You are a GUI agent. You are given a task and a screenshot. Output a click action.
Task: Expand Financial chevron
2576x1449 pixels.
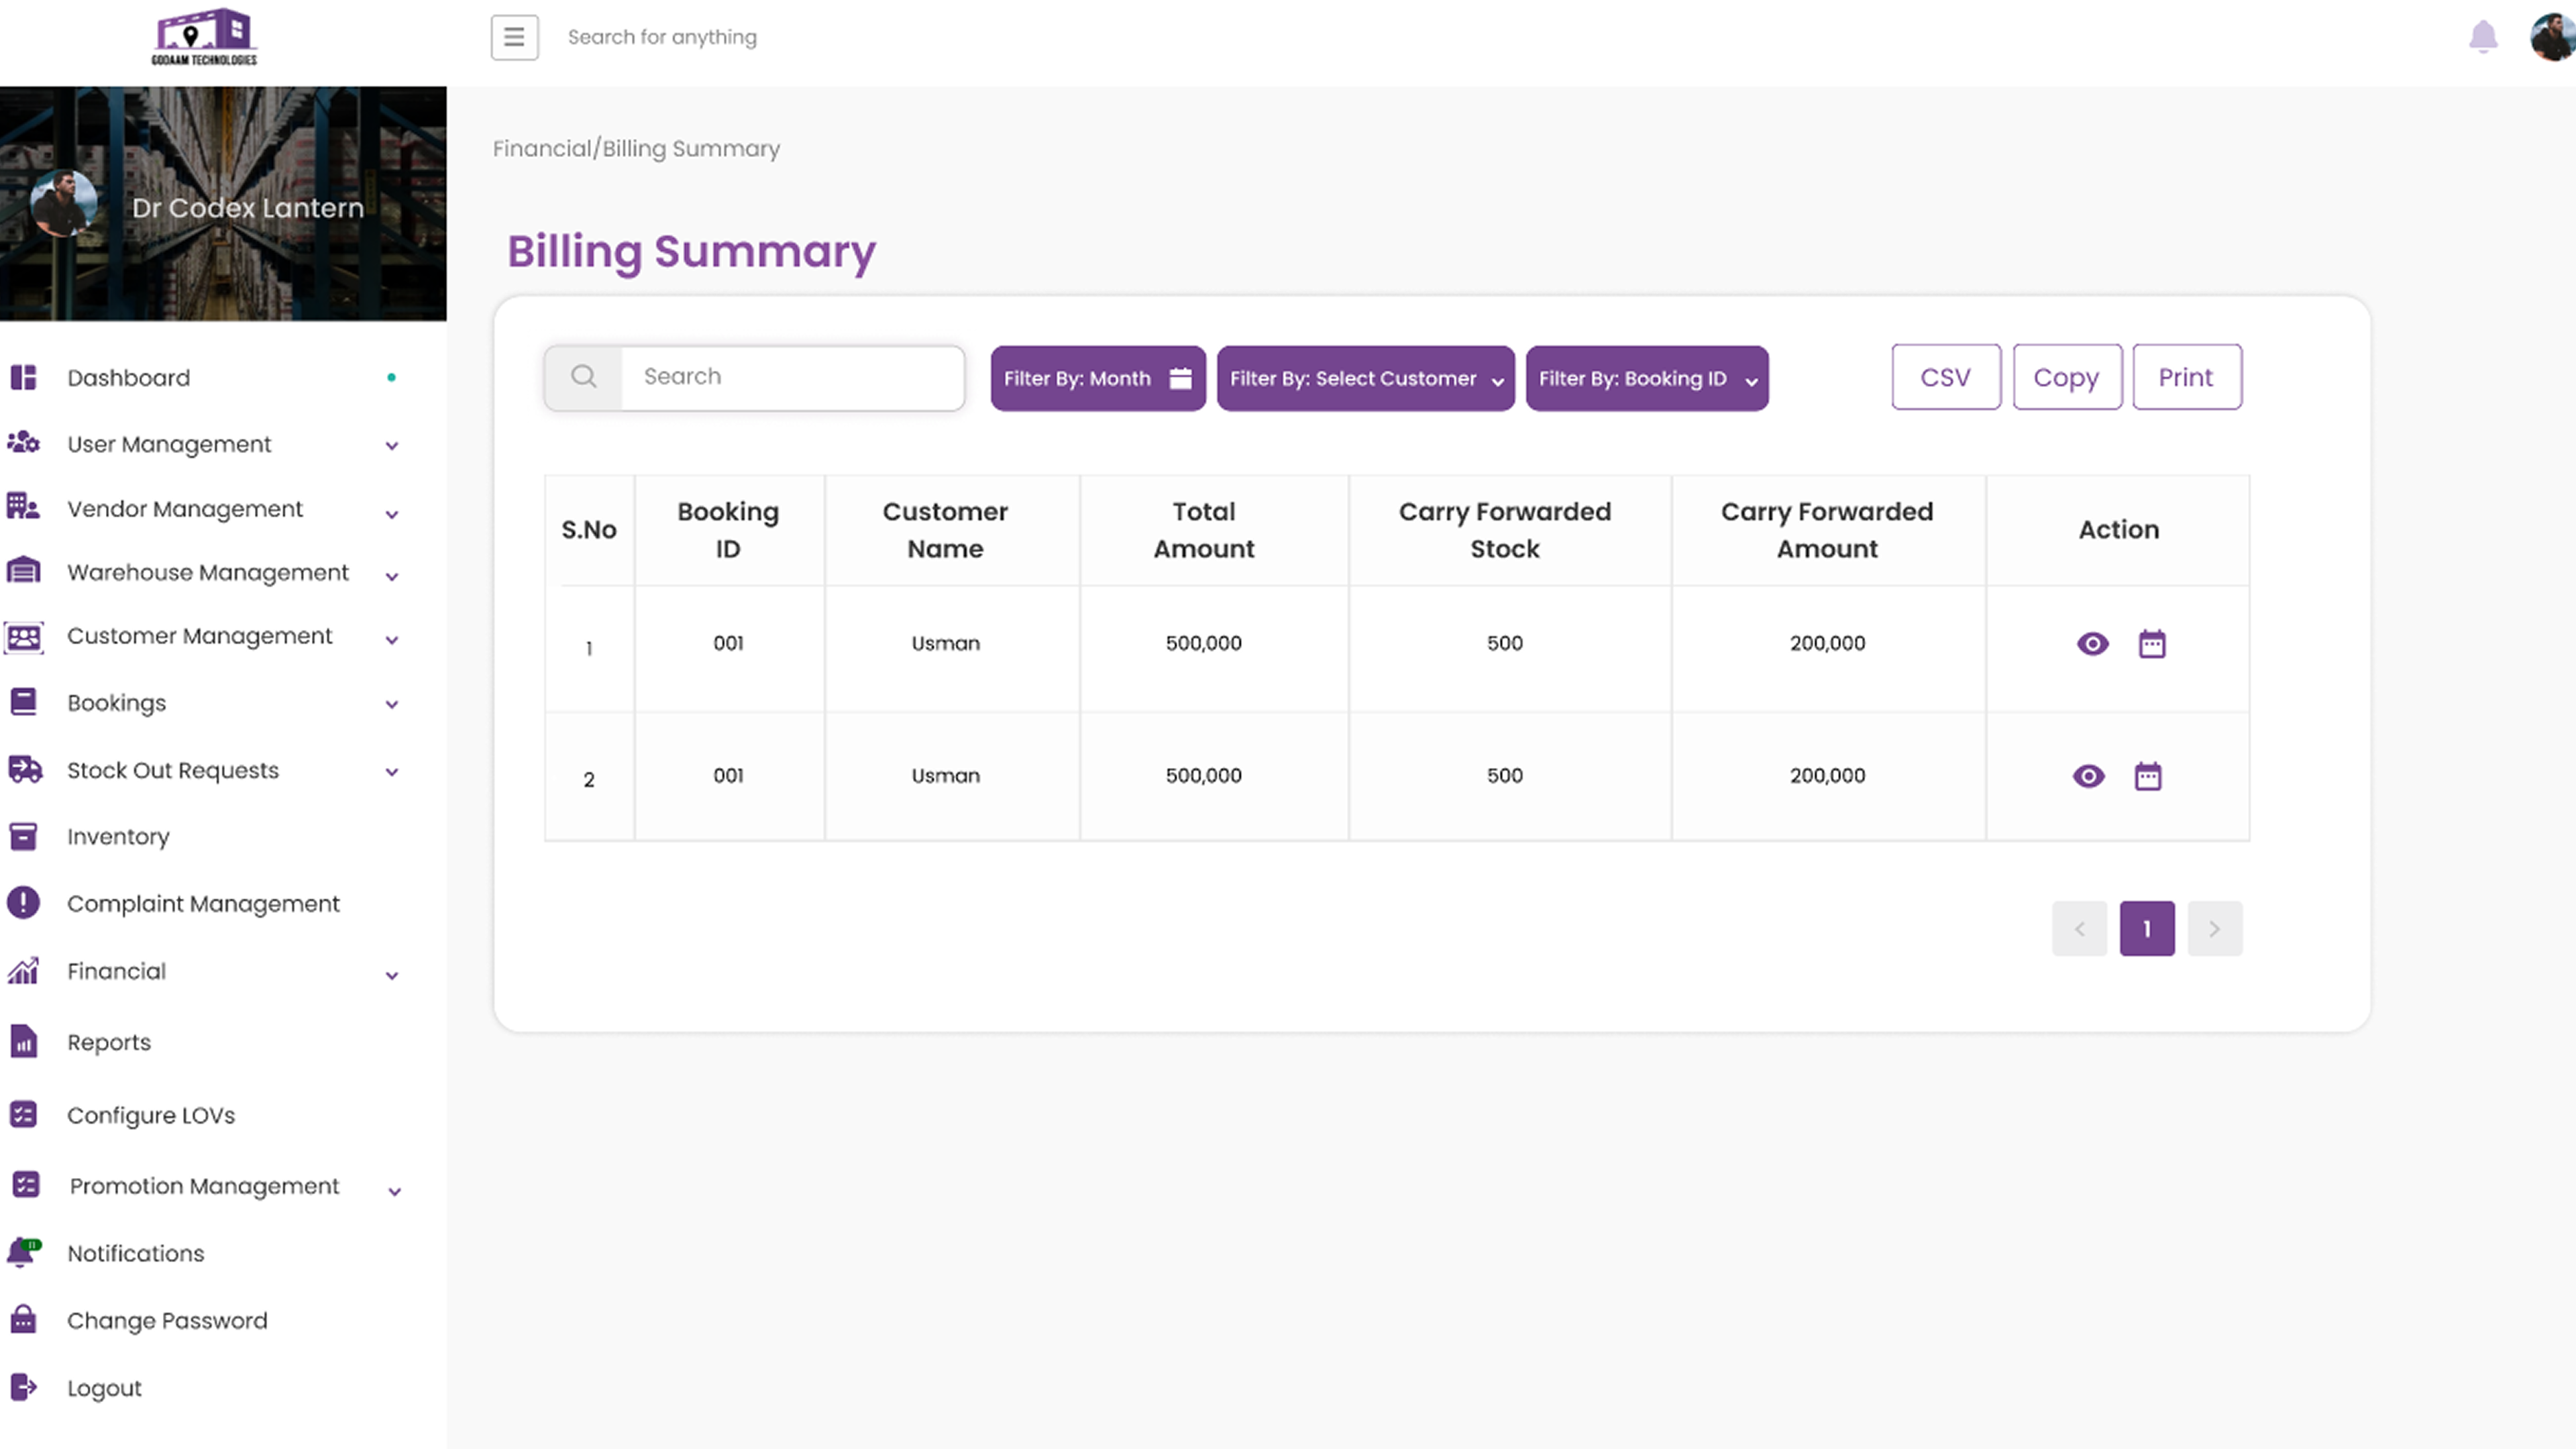(392, 975)
